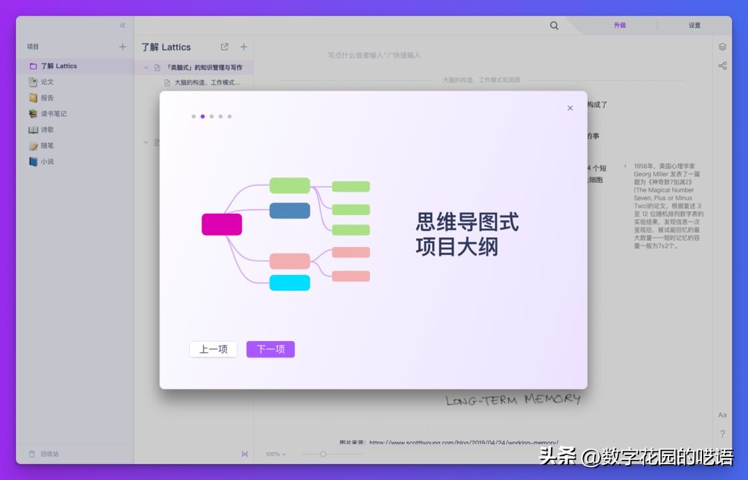Open the 回收站 trash bin
The image size is (748, 480).
pos(43,454)
